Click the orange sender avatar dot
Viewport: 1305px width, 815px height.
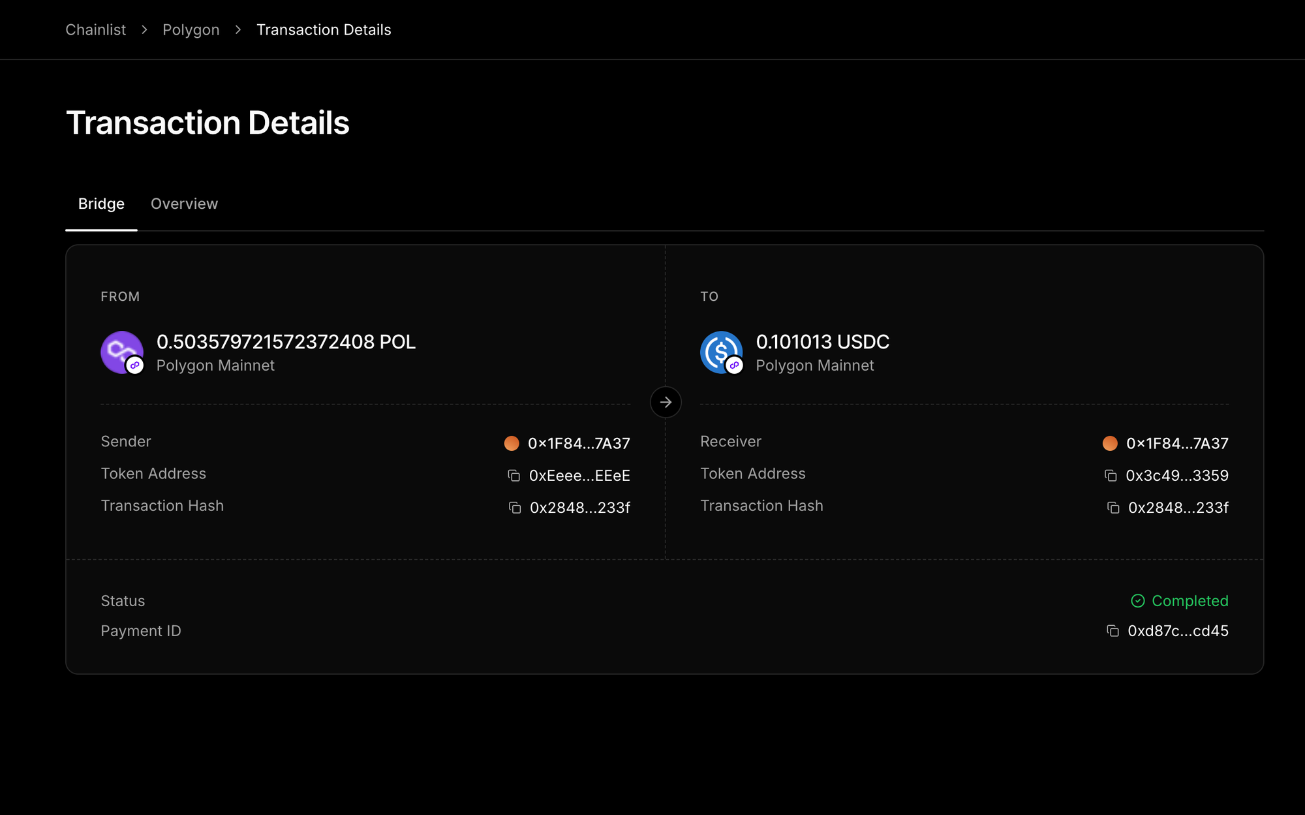pos(512,444)
